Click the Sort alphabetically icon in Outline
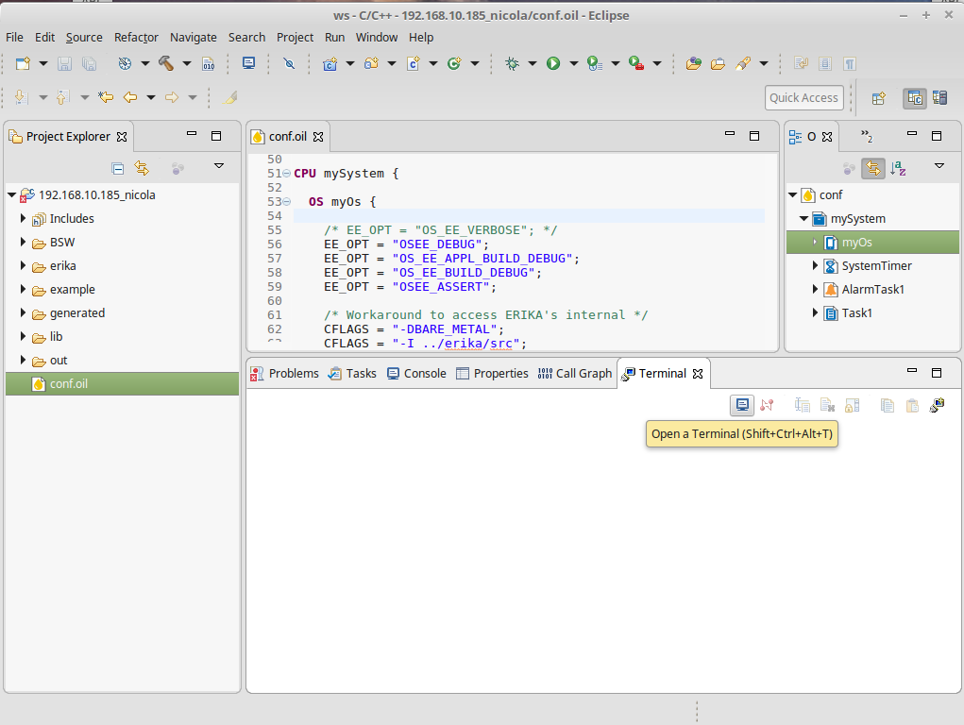 (898, 168)
